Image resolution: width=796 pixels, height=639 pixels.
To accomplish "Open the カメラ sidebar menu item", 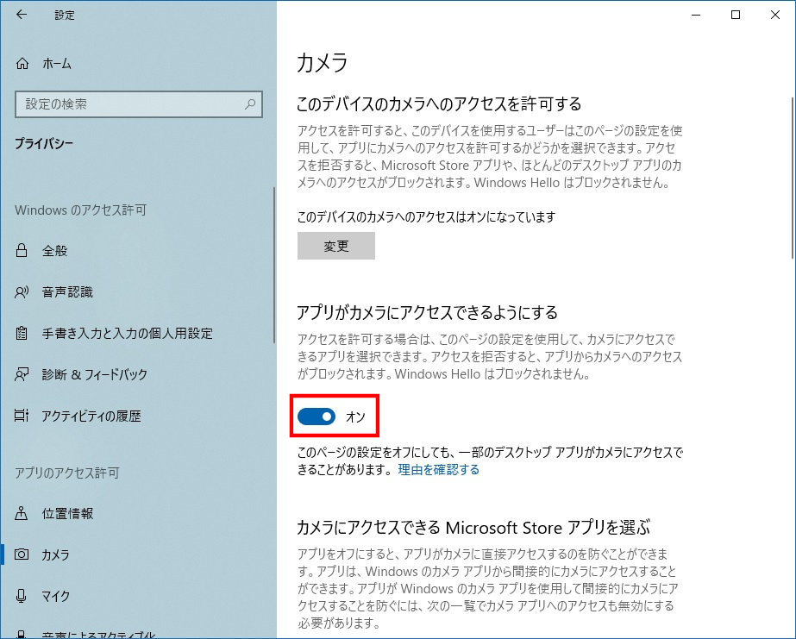I will pyautogui.click(x=56, y=555).
